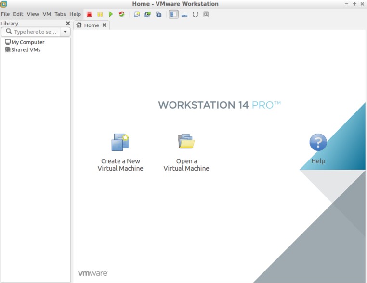Image resolution: width=367 pixels, height=283 pixels.
Task: Click the Open a Virtual Machine label
Action: (x=186, y=165)
